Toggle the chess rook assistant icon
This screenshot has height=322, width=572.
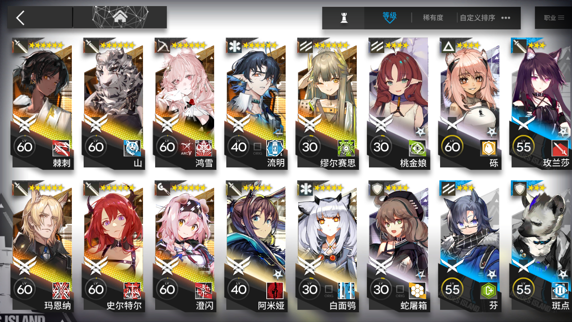click(344, 18)
